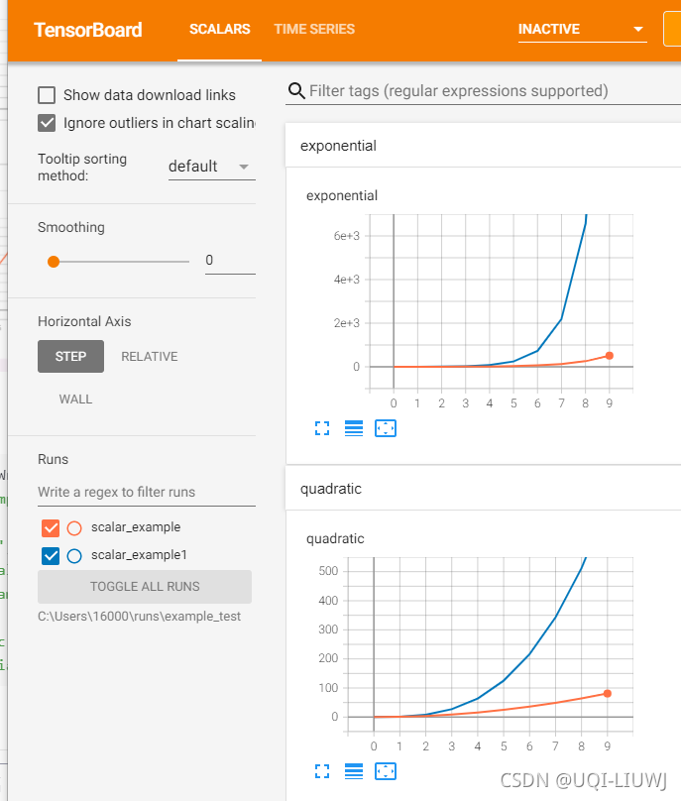Select STEP horizontal axis mode
This screenshot has width=681, height=801.
click(70, 356)
